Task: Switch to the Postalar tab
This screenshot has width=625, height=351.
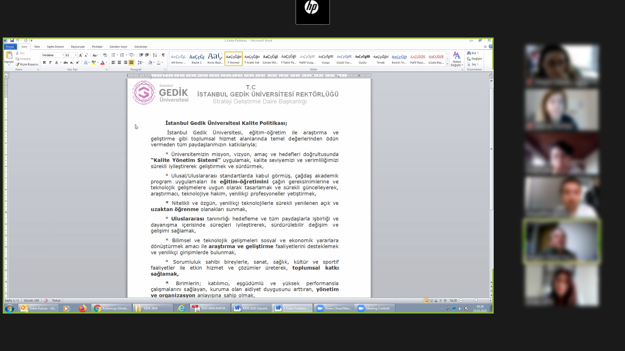Action: click(x=97, y=47)
